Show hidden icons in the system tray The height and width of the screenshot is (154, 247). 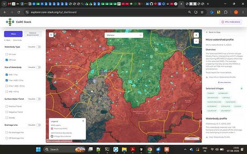pos(185,149)
